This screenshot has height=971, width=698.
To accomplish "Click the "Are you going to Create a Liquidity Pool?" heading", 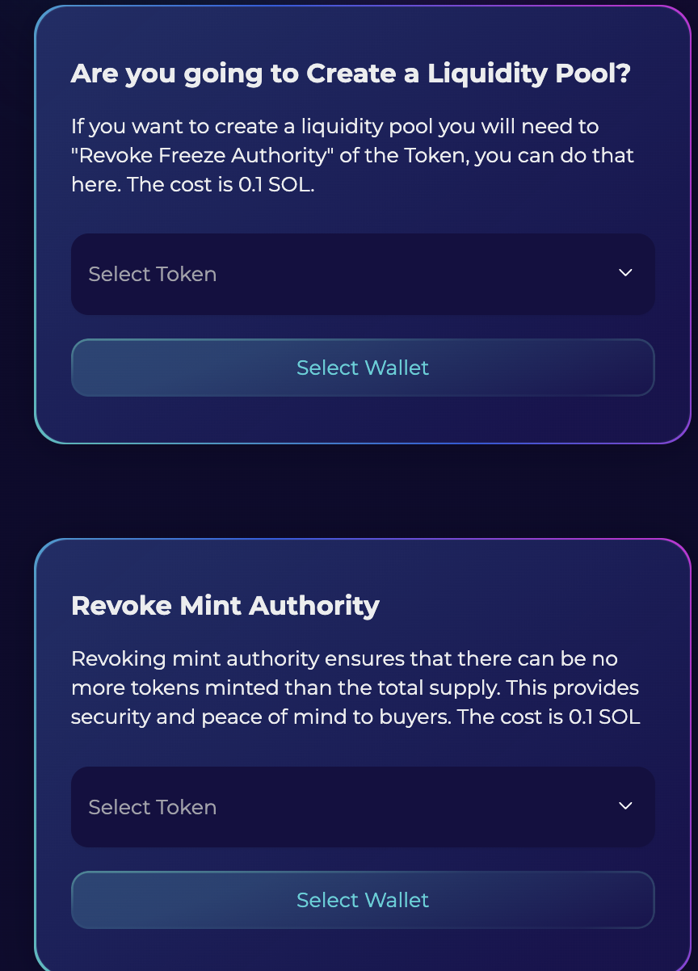I will [x=351, y=74].
